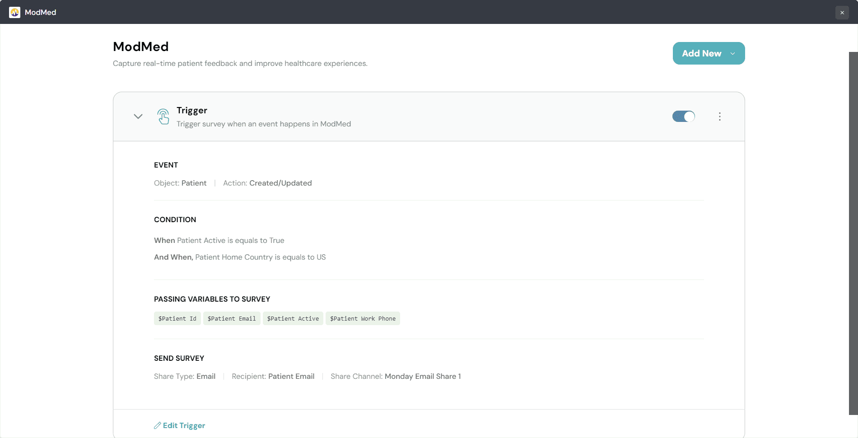Collapse the Trigger section chevron
The image size is (858, 438).
click(x=138, y=116)
